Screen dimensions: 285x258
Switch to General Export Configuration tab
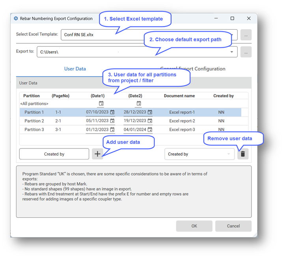(x=193, y=69)
